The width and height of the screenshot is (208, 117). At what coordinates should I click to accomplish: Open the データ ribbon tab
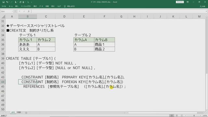(x=41, y=6)
